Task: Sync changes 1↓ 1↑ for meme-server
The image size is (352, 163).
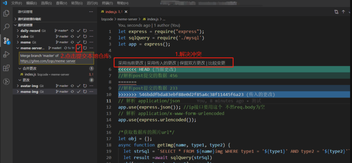Action: pyautogui.click(x=69, y=48)
